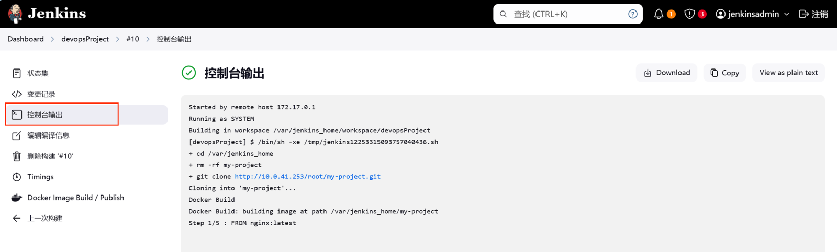Open notifications bell icon
837x252 pixels.
659,14
